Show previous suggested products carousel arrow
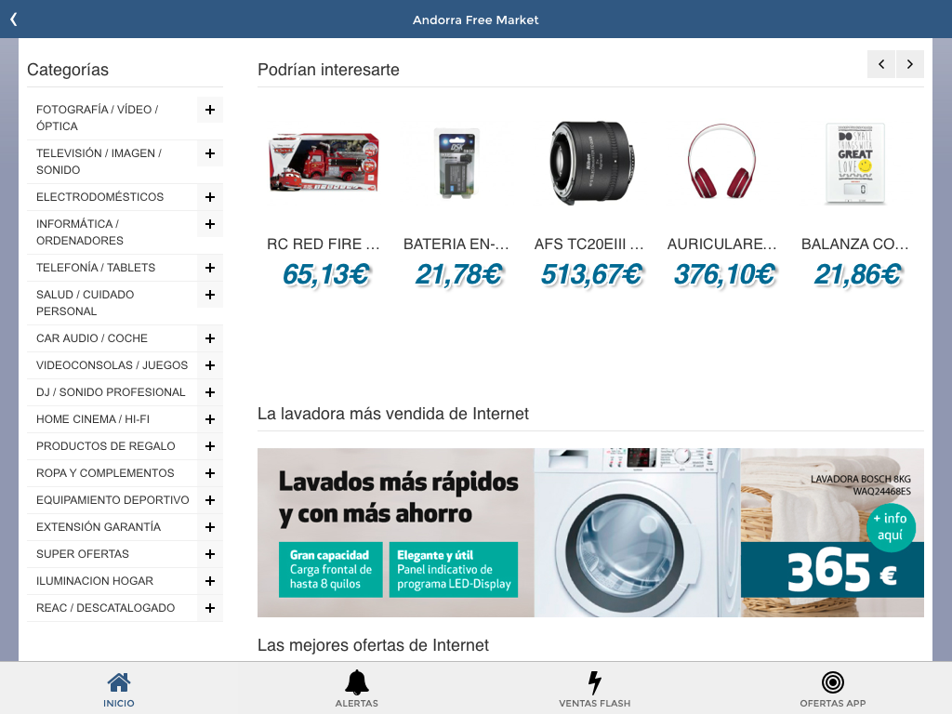The width and height of the screenshot is (952, 714). point(881,64)
